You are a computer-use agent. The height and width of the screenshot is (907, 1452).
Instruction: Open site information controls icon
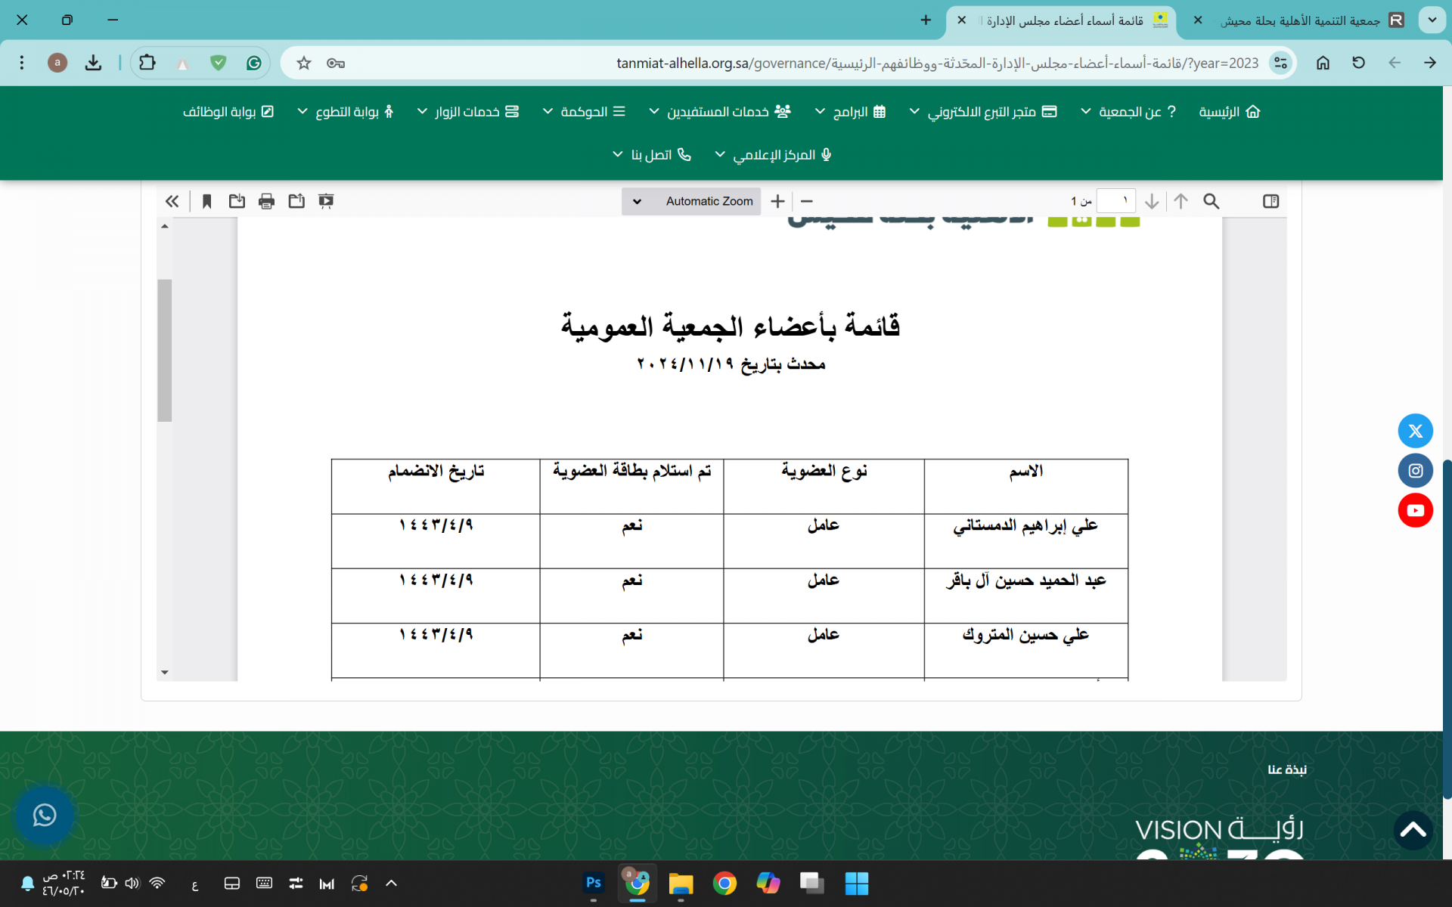tap(1280, 63)
